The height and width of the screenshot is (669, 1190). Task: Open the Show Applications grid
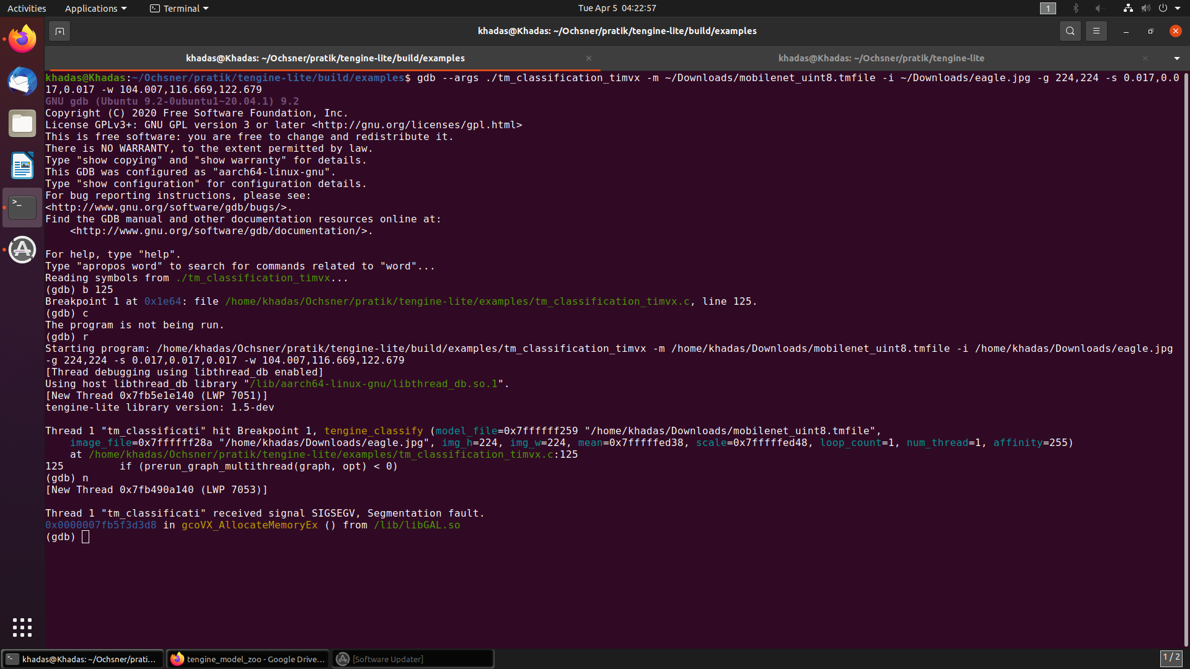click(x=22, y=627)
